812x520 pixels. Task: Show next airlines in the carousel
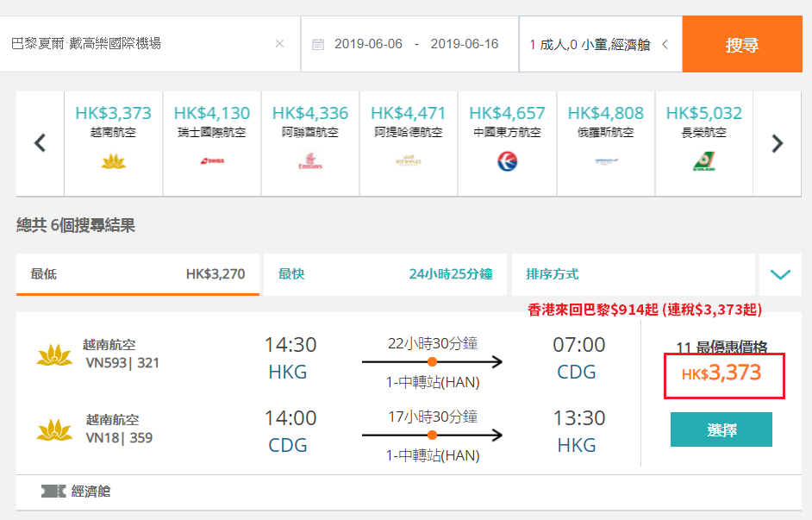(778, 143)
